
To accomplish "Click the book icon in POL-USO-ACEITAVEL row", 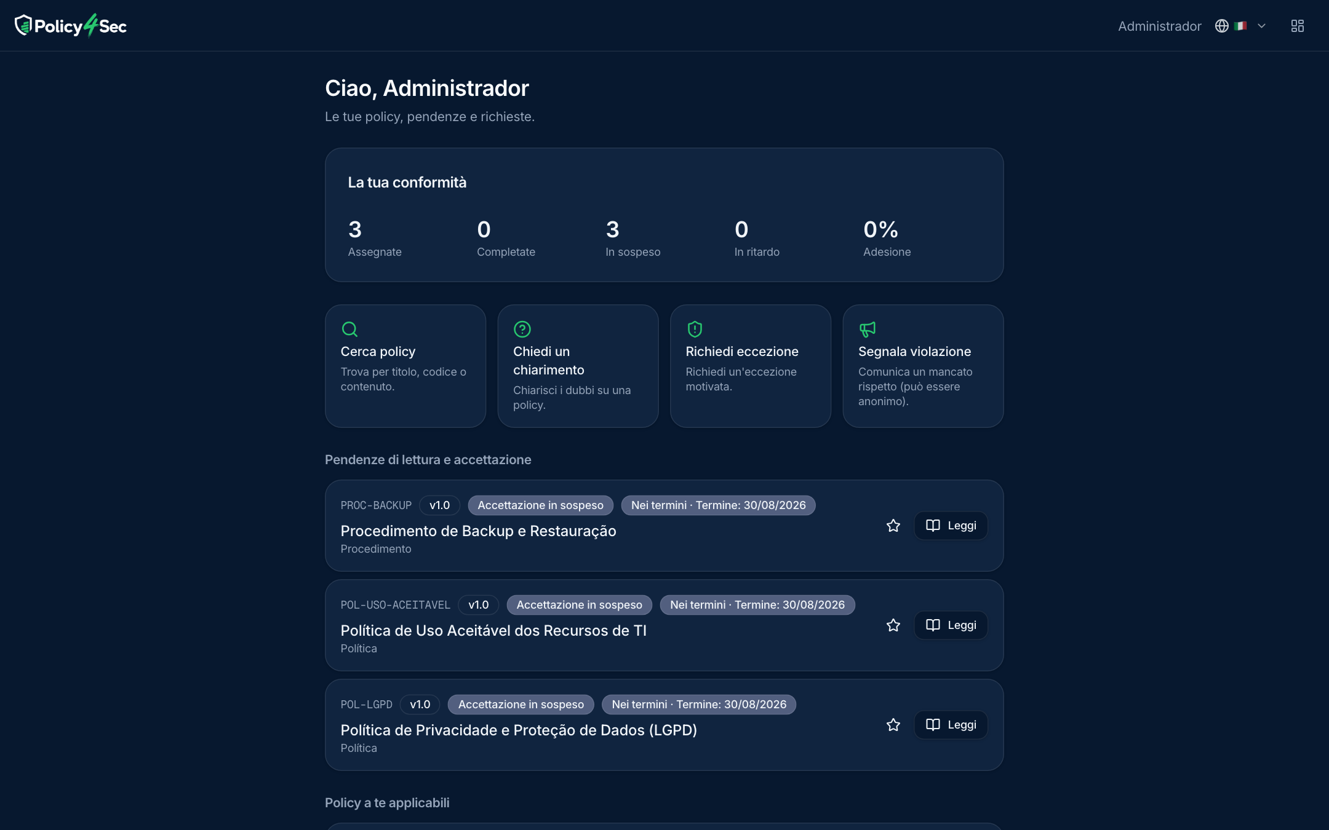I will (x=933, y=625).
